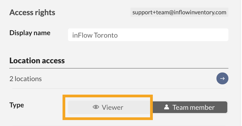Select the Viewer access type
The width and height of the screenshot is (242, 126).
point(109,107)
